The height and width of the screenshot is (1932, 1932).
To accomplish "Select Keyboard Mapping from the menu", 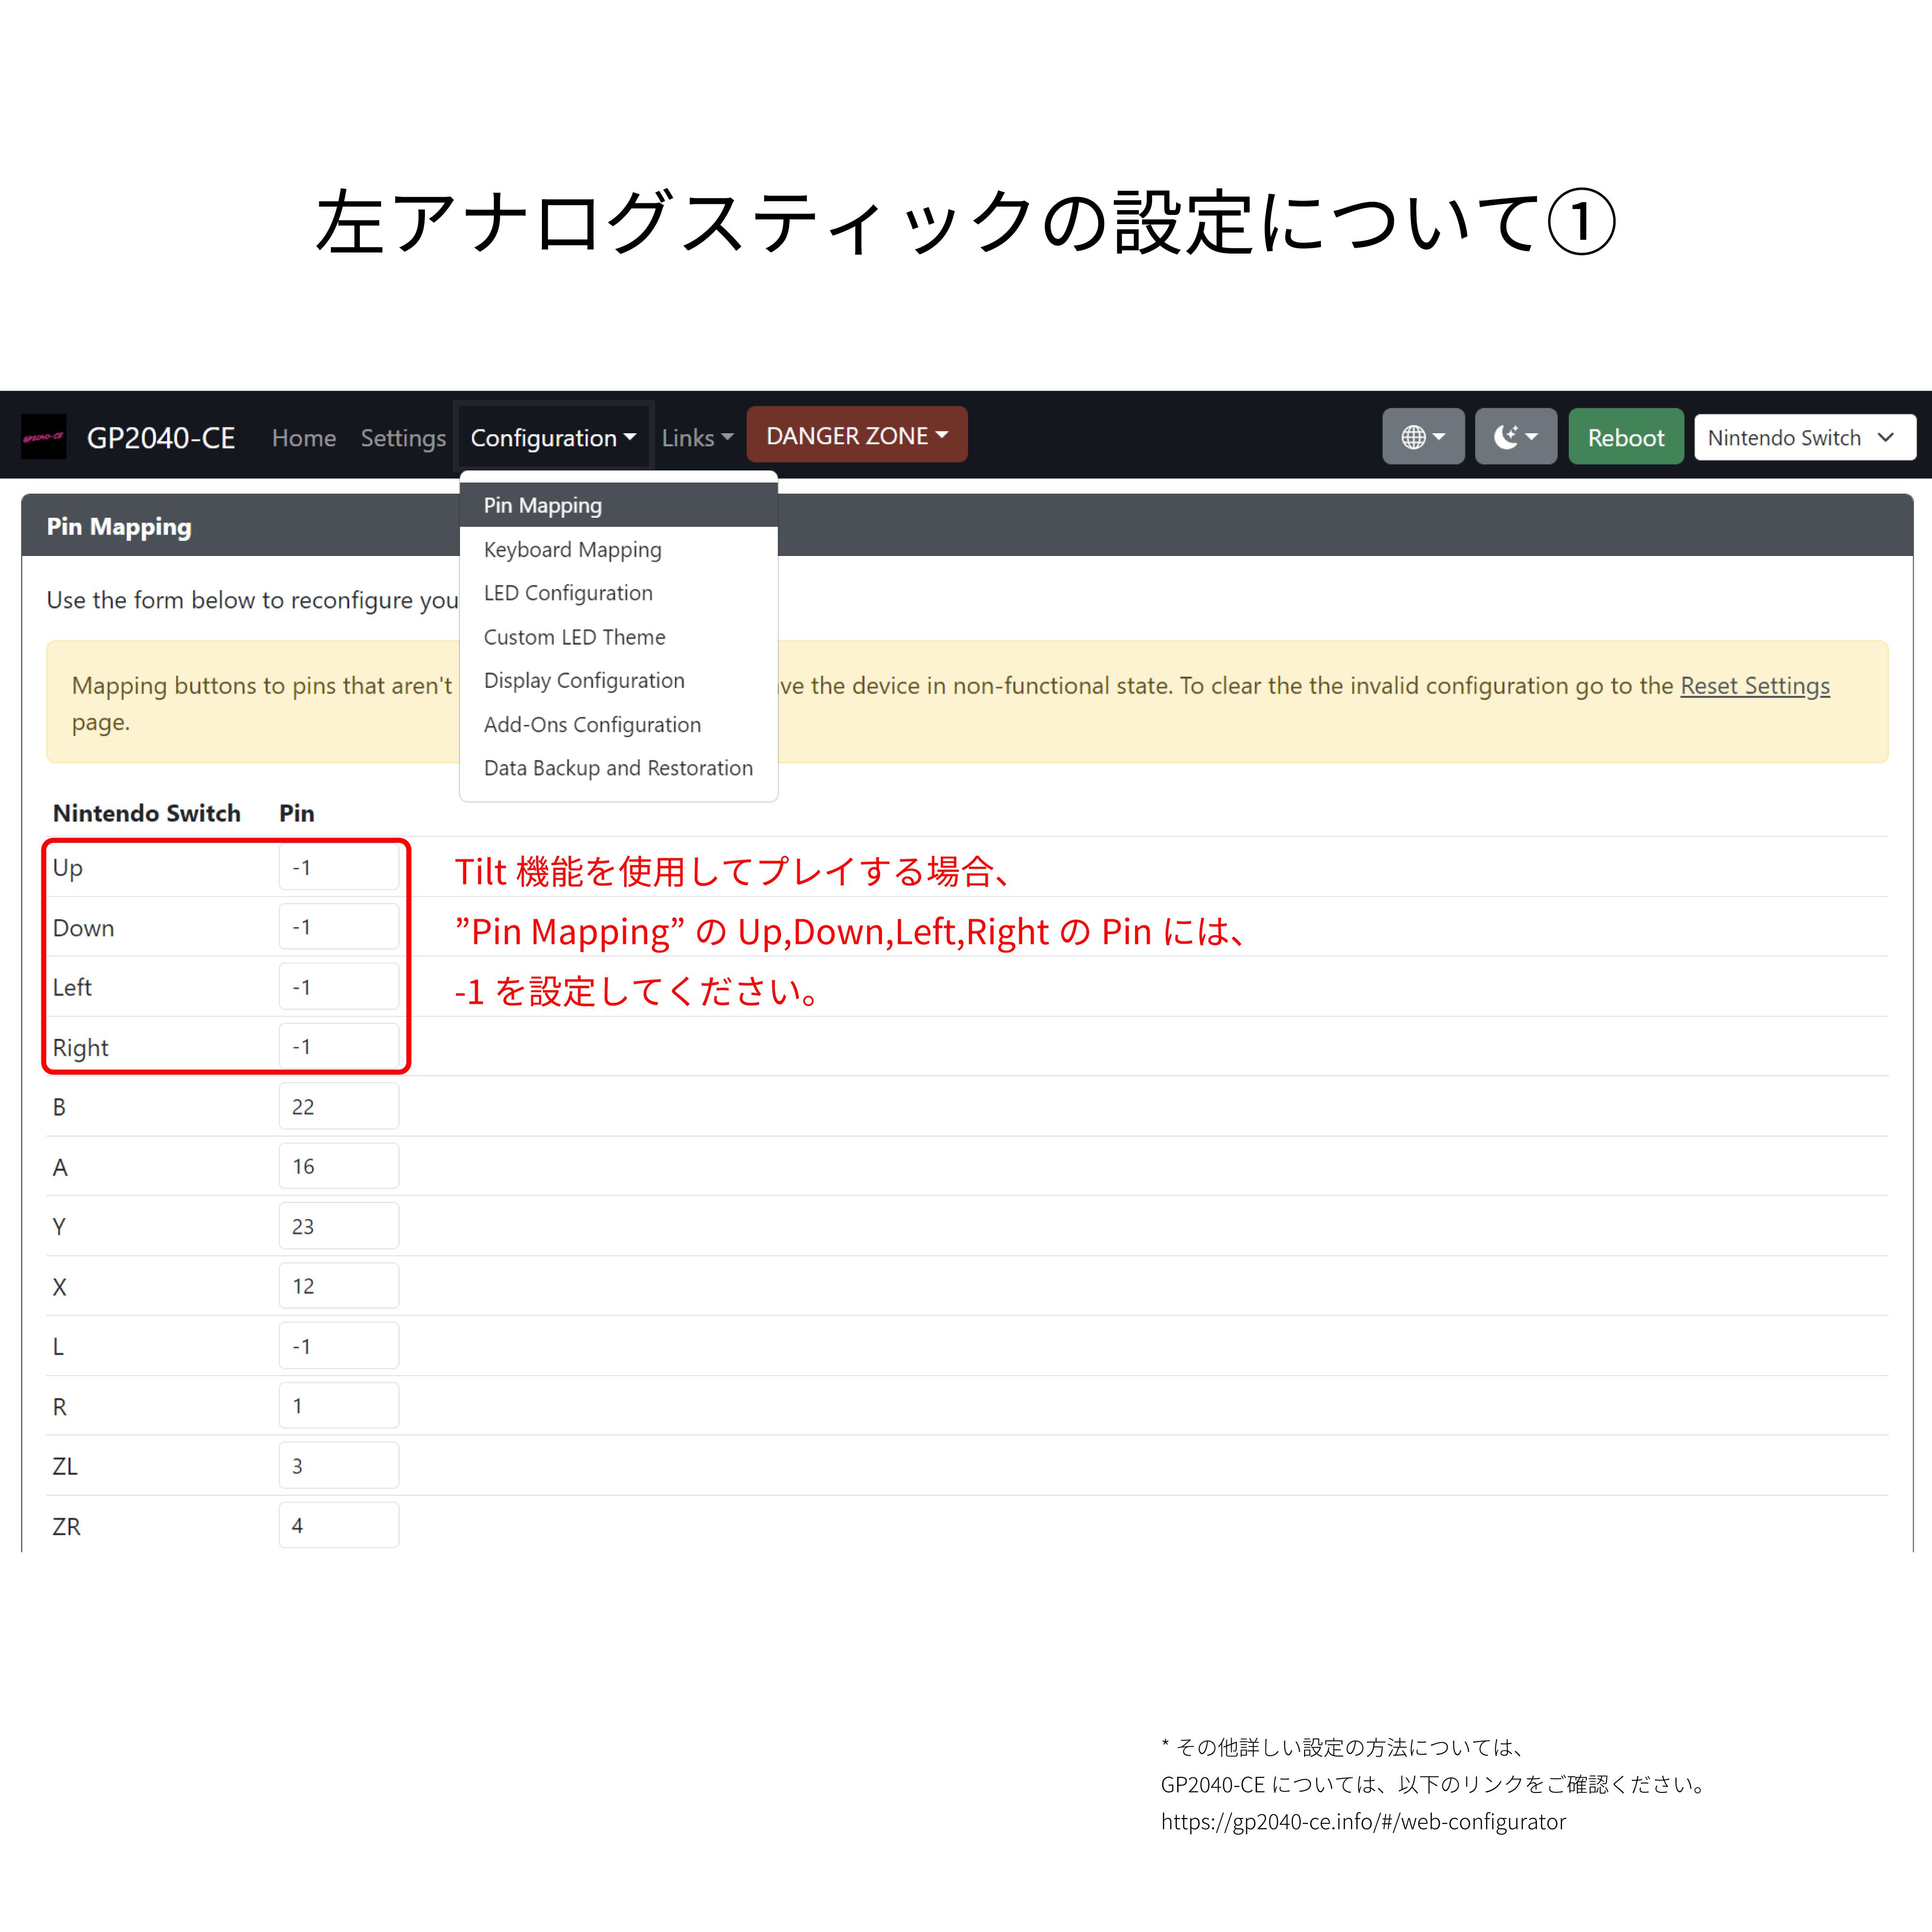I will [x=572, y=550].
